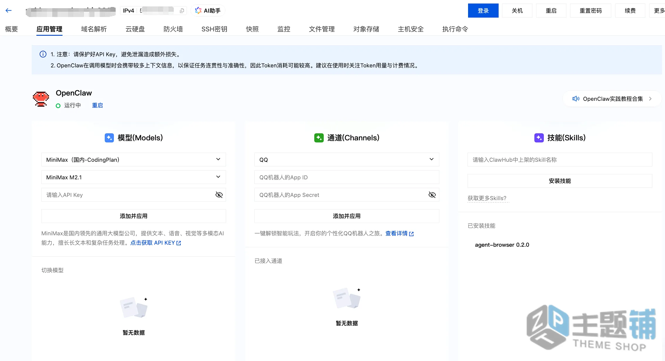
Task: Open the AI助手 assistant
Action: [x=208, y=11]
